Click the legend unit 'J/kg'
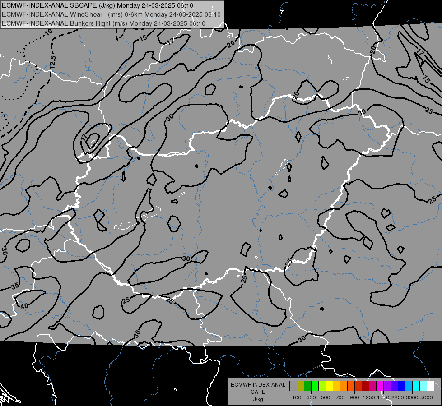The width and height of the screenshot is (442, 406). click(258, 399)
